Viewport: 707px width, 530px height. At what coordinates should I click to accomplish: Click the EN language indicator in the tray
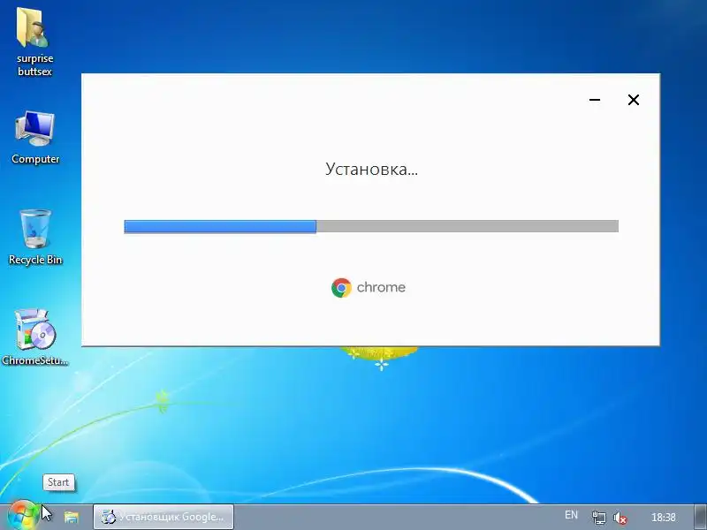click(x=571, y=515)
